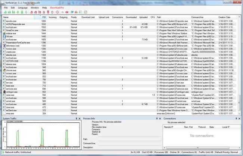Sort by the CPU column header
243x156 pixels.
[153, 17]
